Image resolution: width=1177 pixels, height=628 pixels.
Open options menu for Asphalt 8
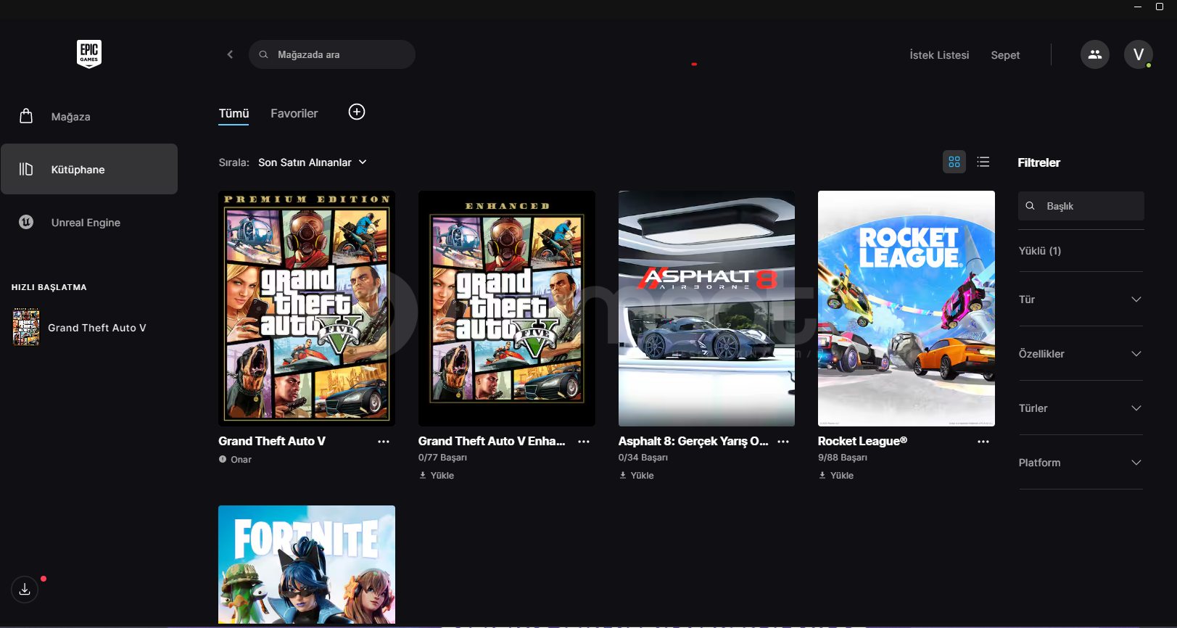[x=783, y=442]
